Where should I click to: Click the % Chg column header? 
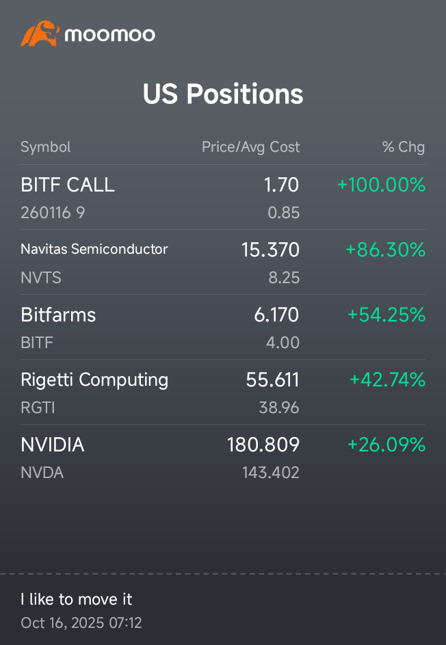click(x=404, y=147)
